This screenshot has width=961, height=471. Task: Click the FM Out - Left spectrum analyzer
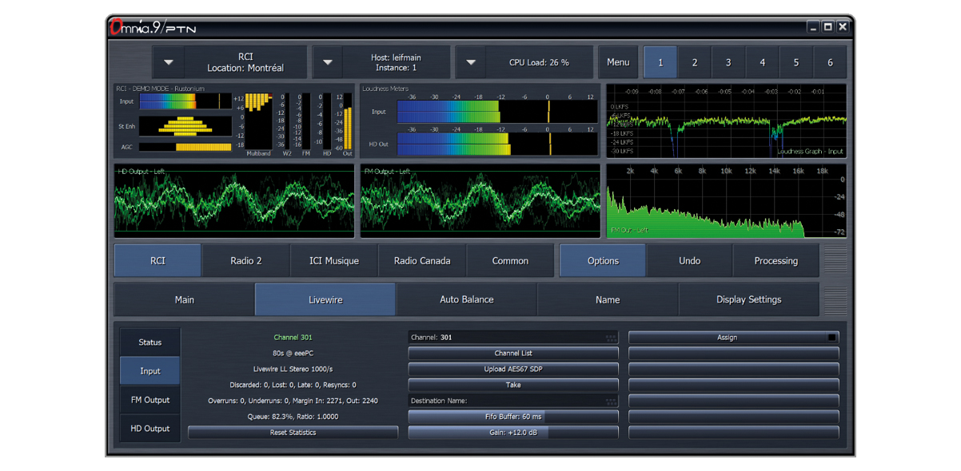coord(726,201)
